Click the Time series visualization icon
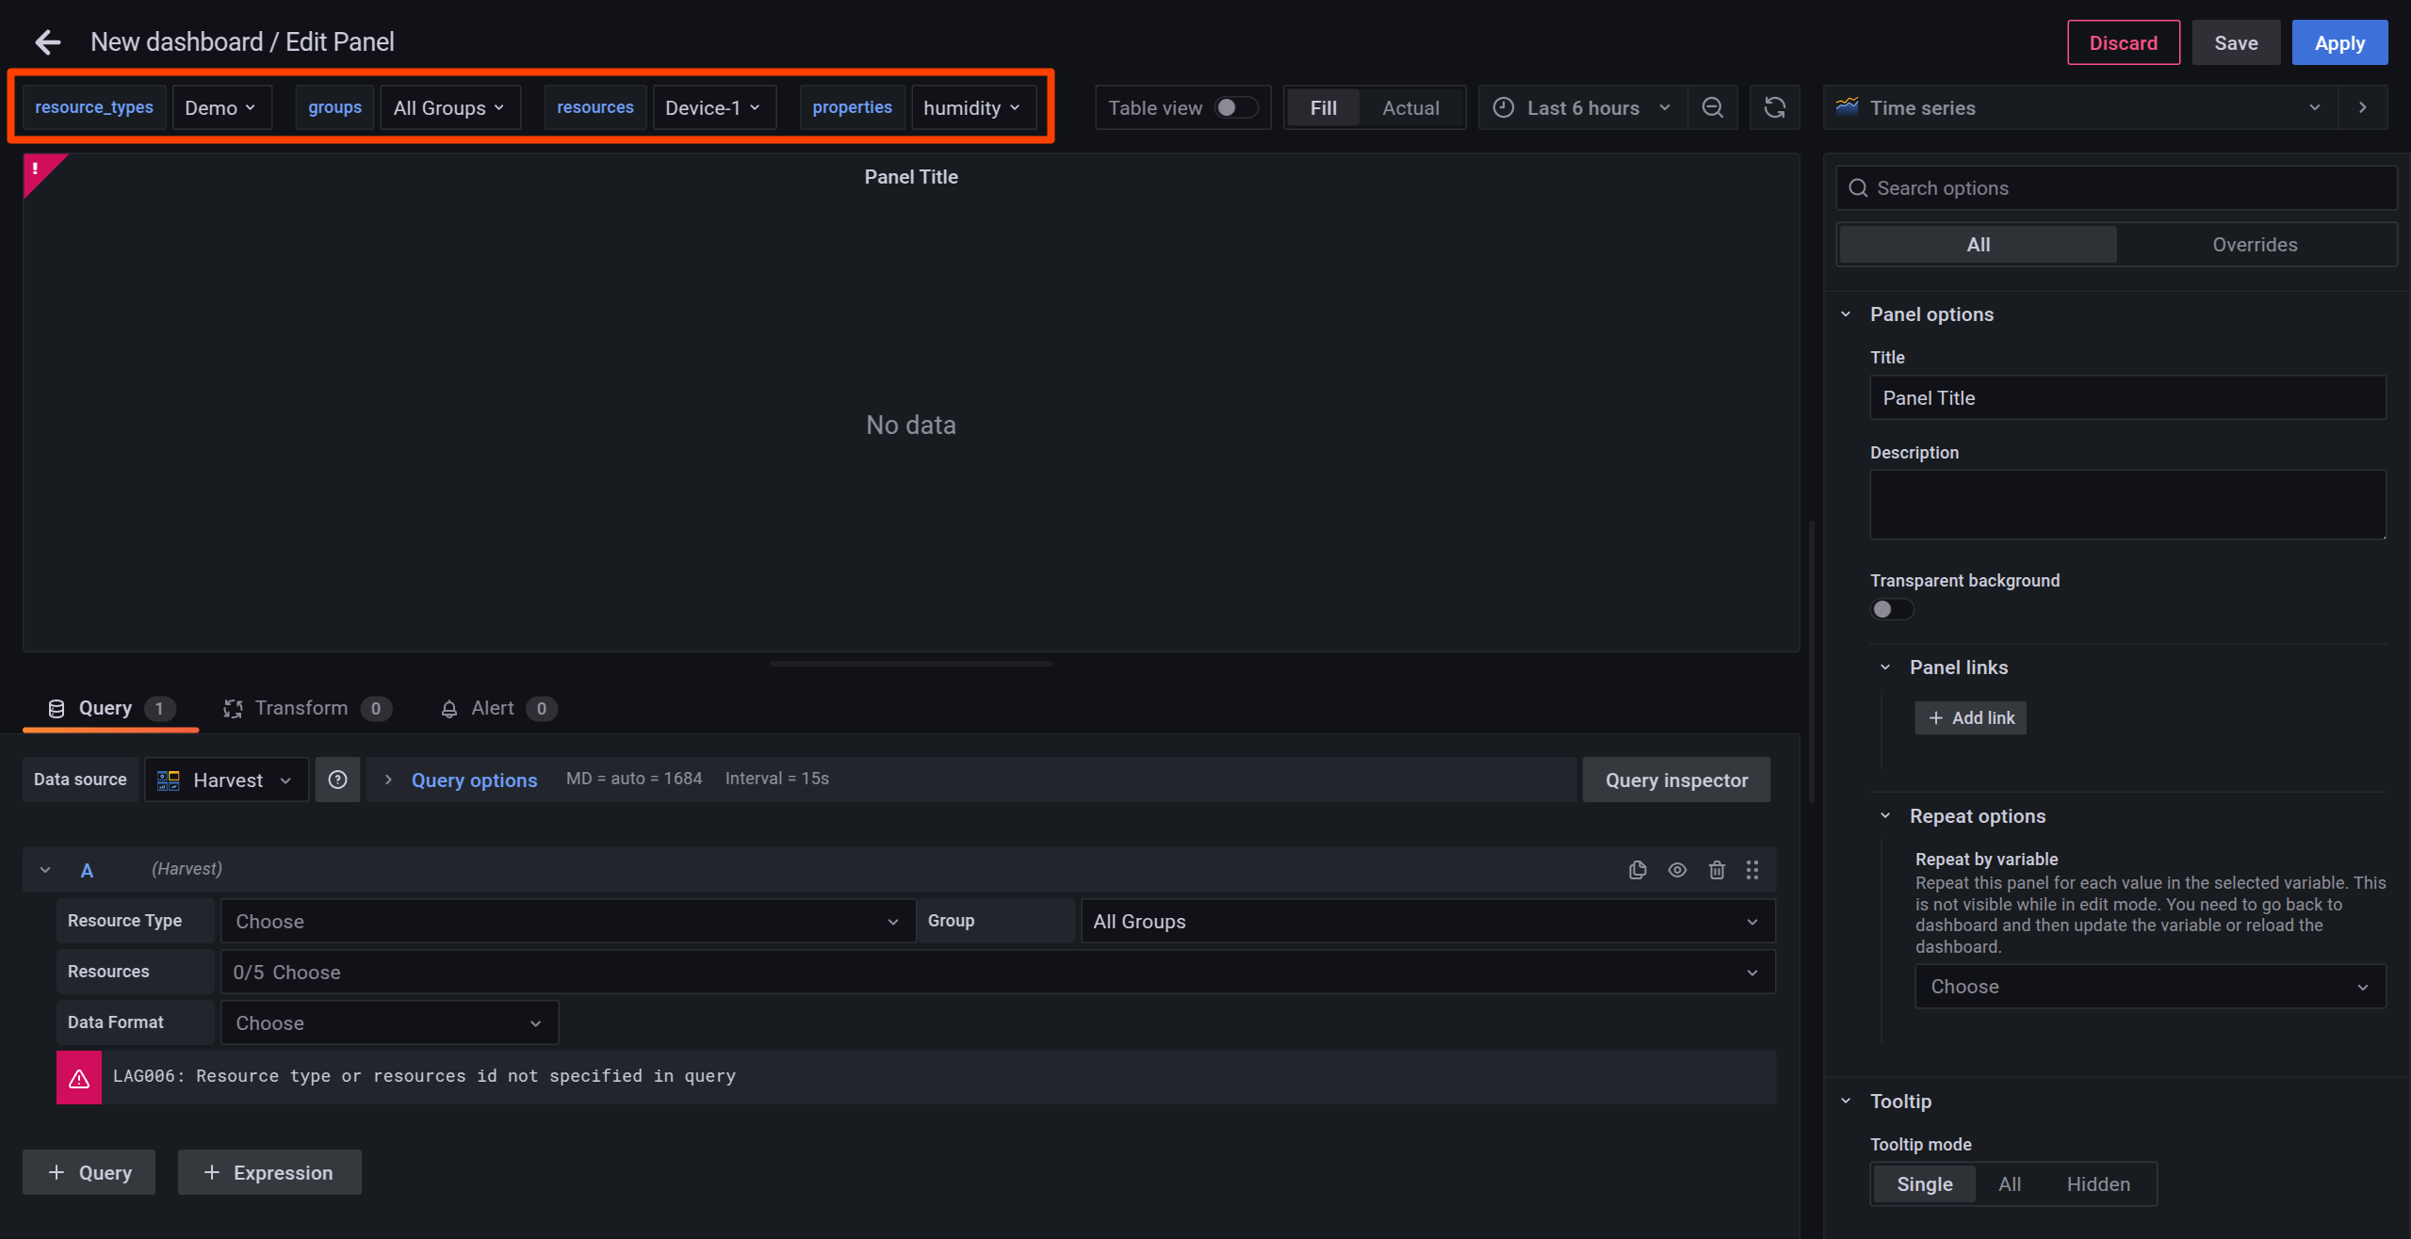This screenshot has width=2411, height=1239. click(1848, 107)
